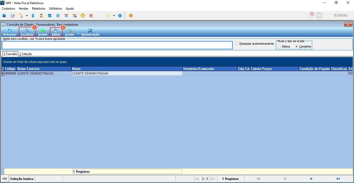Click CLIENTE DEMONSTRACAO in Nome Fantasia column
The image size is (354, 183).
[44, 73]
